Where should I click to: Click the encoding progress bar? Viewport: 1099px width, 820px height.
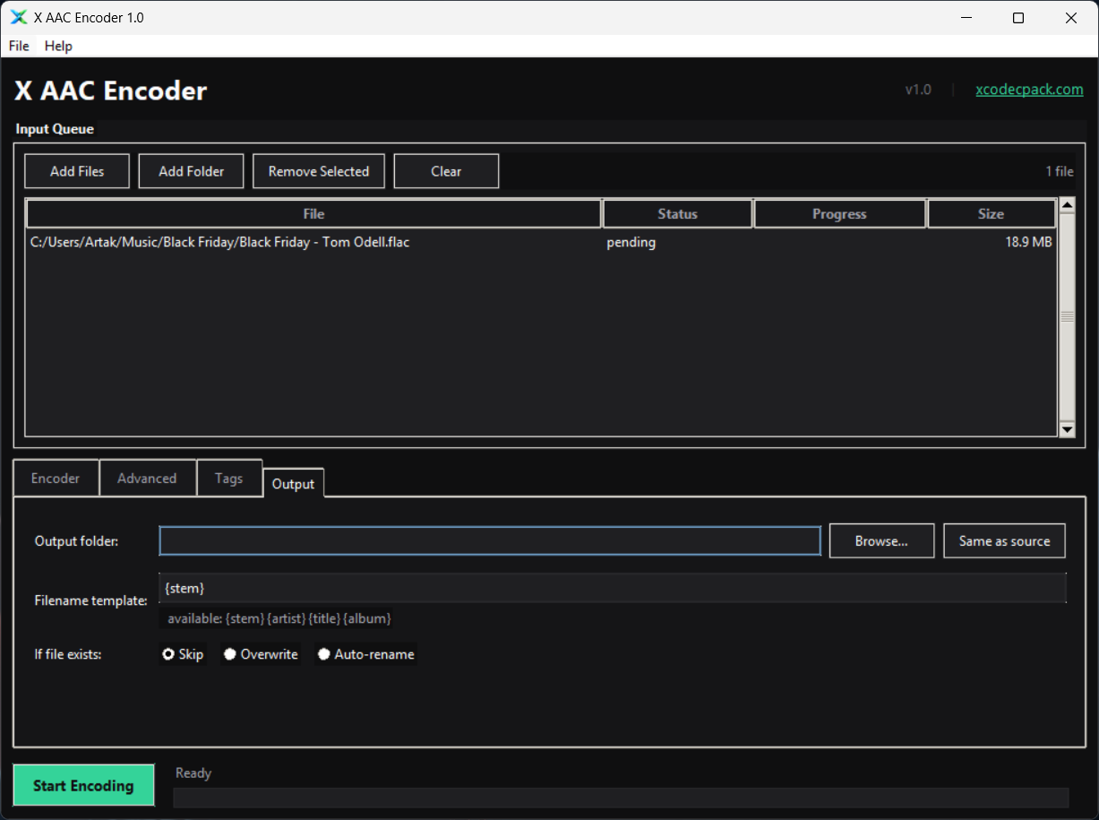click(x=621, y=798)
